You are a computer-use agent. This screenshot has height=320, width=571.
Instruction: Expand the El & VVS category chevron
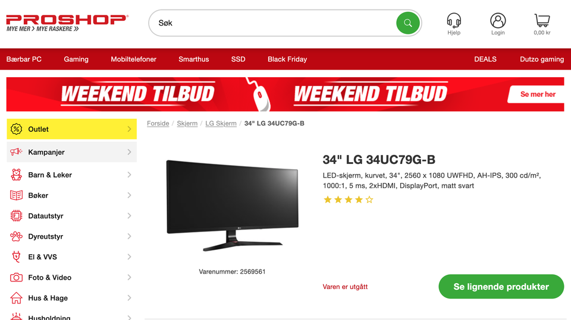pyautogui.click(x=129, y=256)
